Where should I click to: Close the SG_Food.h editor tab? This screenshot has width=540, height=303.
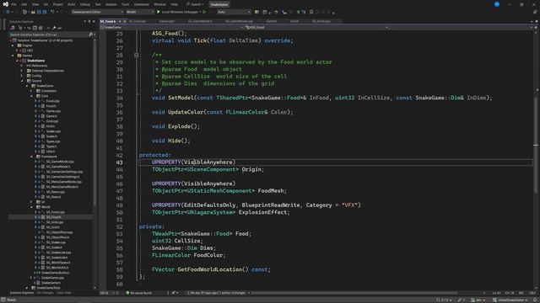[125, 21]
